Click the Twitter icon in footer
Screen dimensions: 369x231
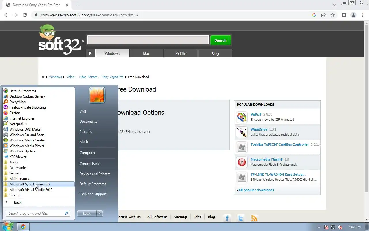(241, 218)
